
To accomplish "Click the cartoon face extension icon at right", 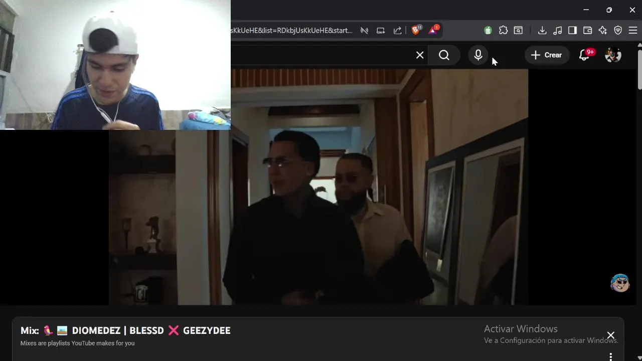I will tap(620, 283).
